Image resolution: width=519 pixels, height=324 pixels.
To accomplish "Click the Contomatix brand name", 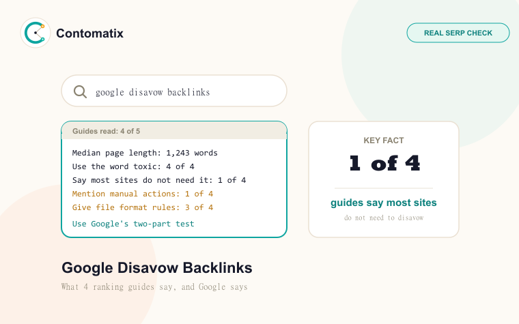I will click(89, 33).
